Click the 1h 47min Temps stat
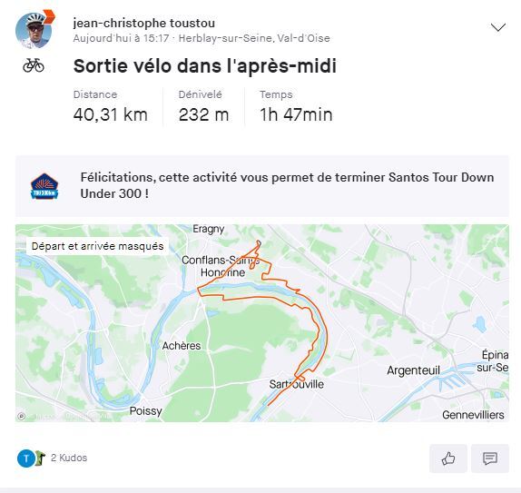Screen dimensions: 521x493 [296, 114]
